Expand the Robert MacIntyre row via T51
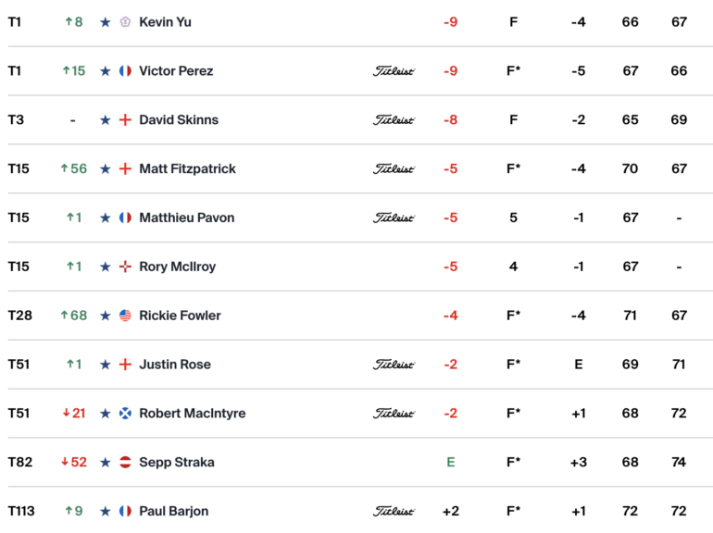The image size is (713, 533). click(19, 413)
